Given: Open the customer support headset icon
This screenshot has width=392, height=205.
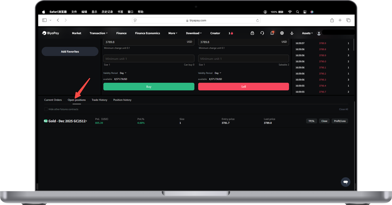Looking at the screenshot, I should (x=262, y=33).
